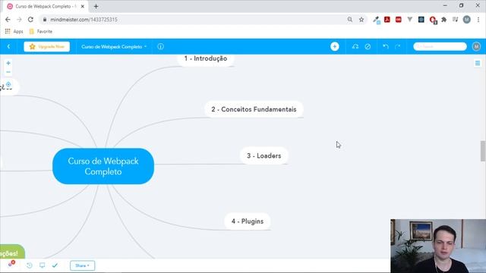Focus the MindMeister search field
The image size is (486, 273).
[440, 46]
